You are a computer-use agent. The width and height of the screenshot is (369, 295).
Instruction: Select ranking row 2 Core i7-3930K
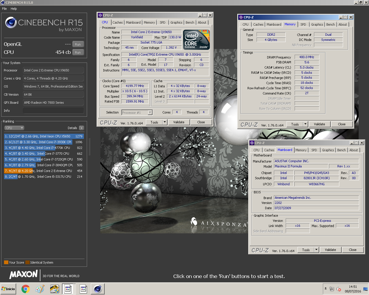click(44, 142)
